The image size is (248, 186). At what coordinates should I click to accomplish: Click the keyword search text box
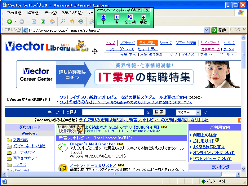click(x=113, y=112)
